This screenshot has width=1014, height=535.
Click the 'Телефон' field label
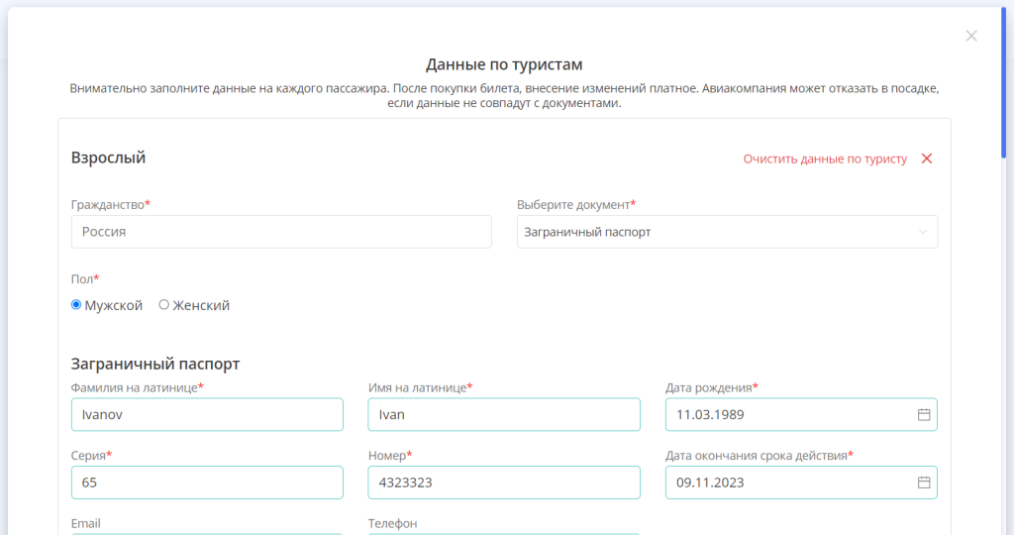tap(392, 523)
